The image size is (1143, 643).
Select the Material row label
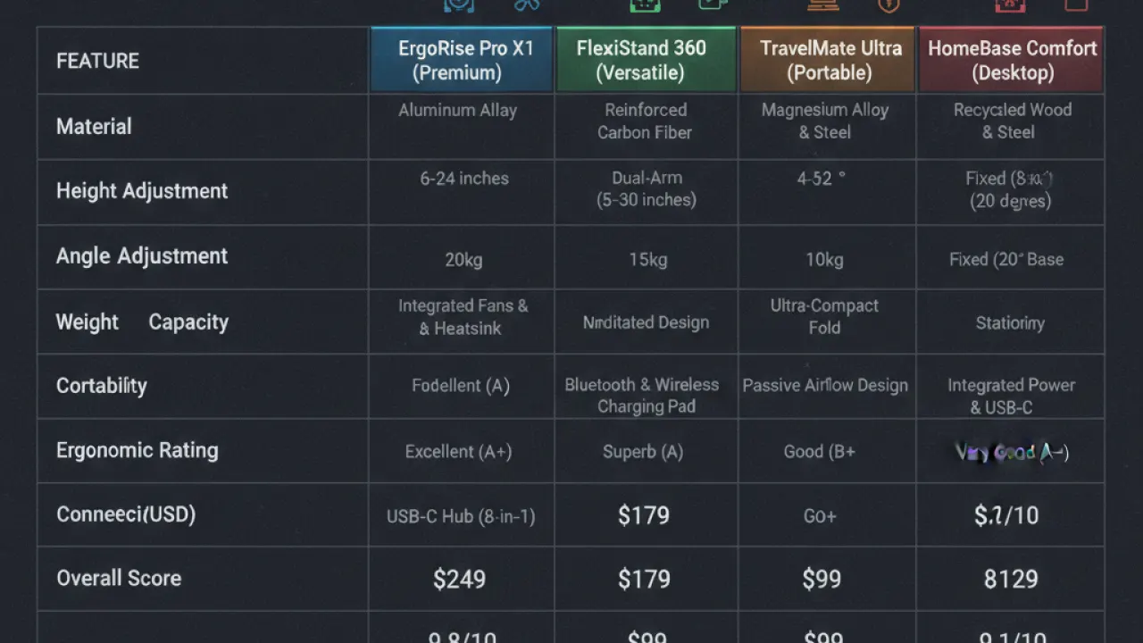coord(94,127)
